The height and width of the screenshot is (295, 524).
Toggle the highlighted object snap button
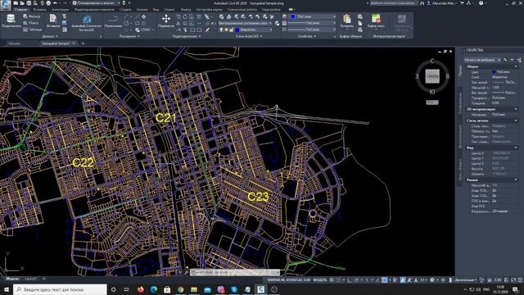385,279
